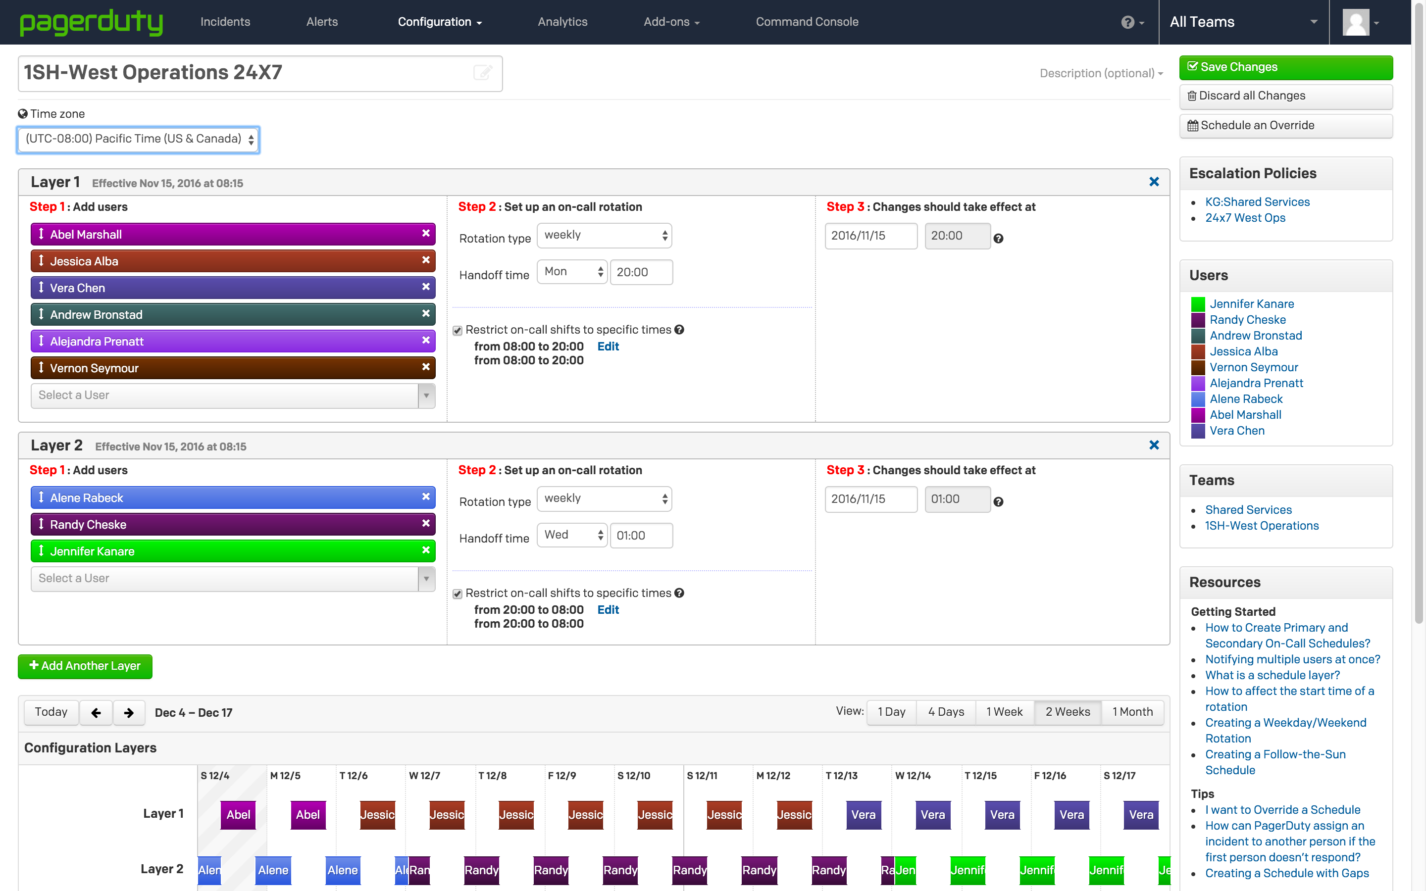Toggle Layer 2 restrict on-call shifts checkbox
The width and height of the screenshot is (1426, 891).
pos(458,594)
